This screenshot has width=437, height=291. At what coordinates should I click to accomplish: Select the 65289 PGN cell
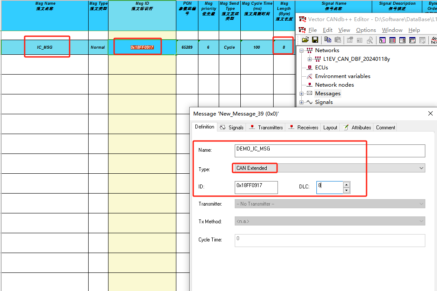187,47
